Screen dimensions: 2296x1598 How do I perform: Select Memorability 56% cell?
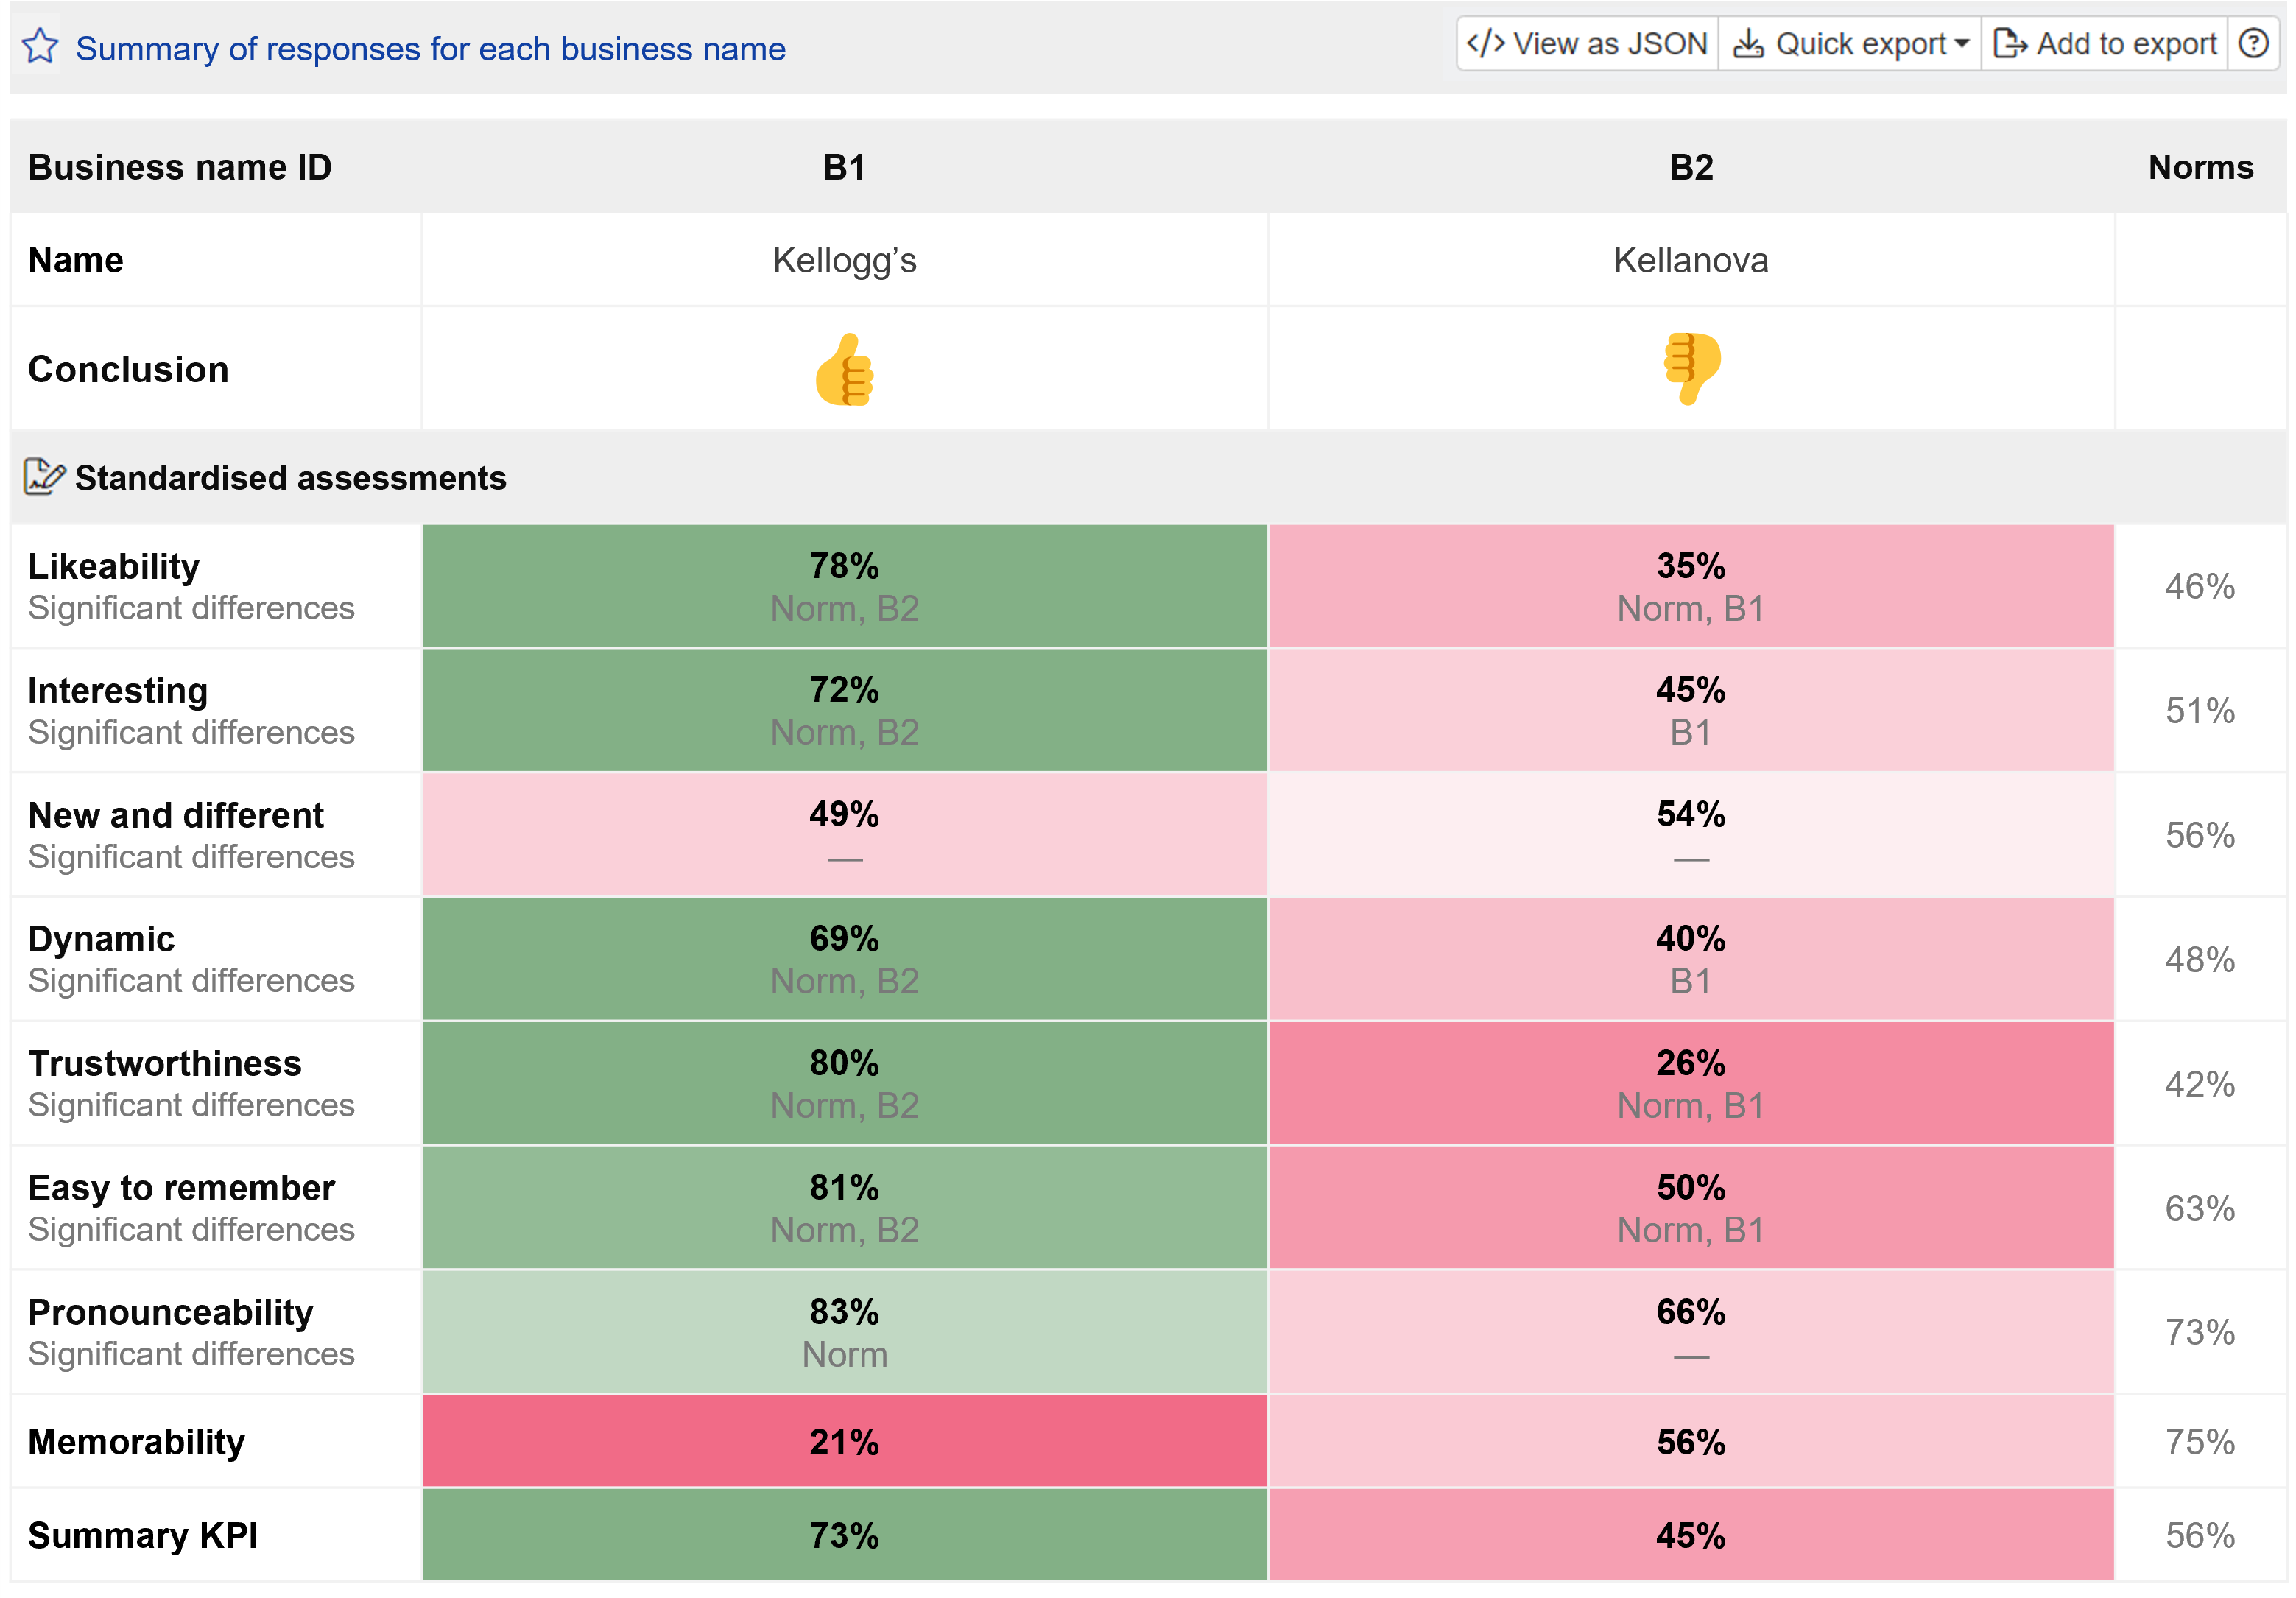pyautogui.click(x=1691, y=1441)
